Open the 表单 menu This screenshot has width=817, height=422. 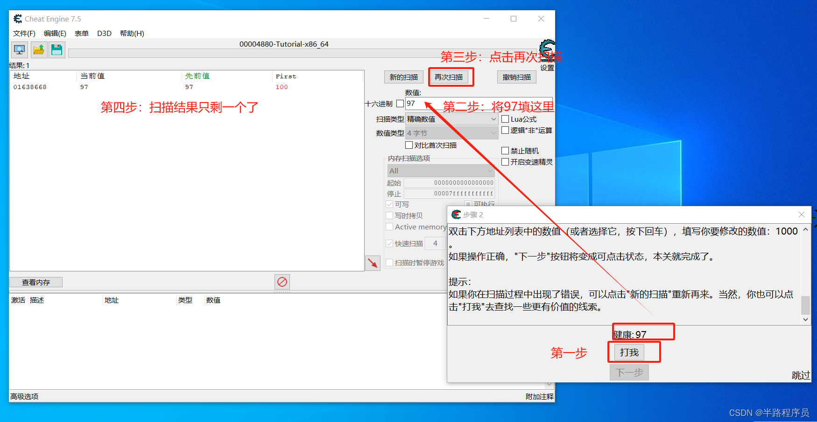[x=82, y=34]
